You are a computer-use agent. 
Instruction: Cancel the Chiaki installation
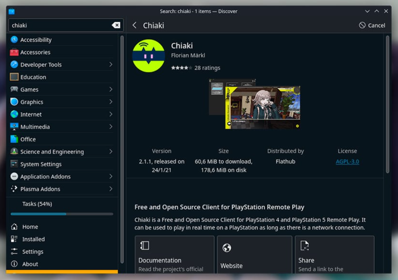(x=372, y=25)
